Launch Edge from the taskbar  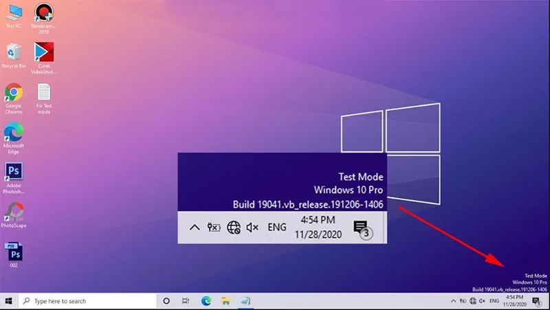tap(206, 301)
